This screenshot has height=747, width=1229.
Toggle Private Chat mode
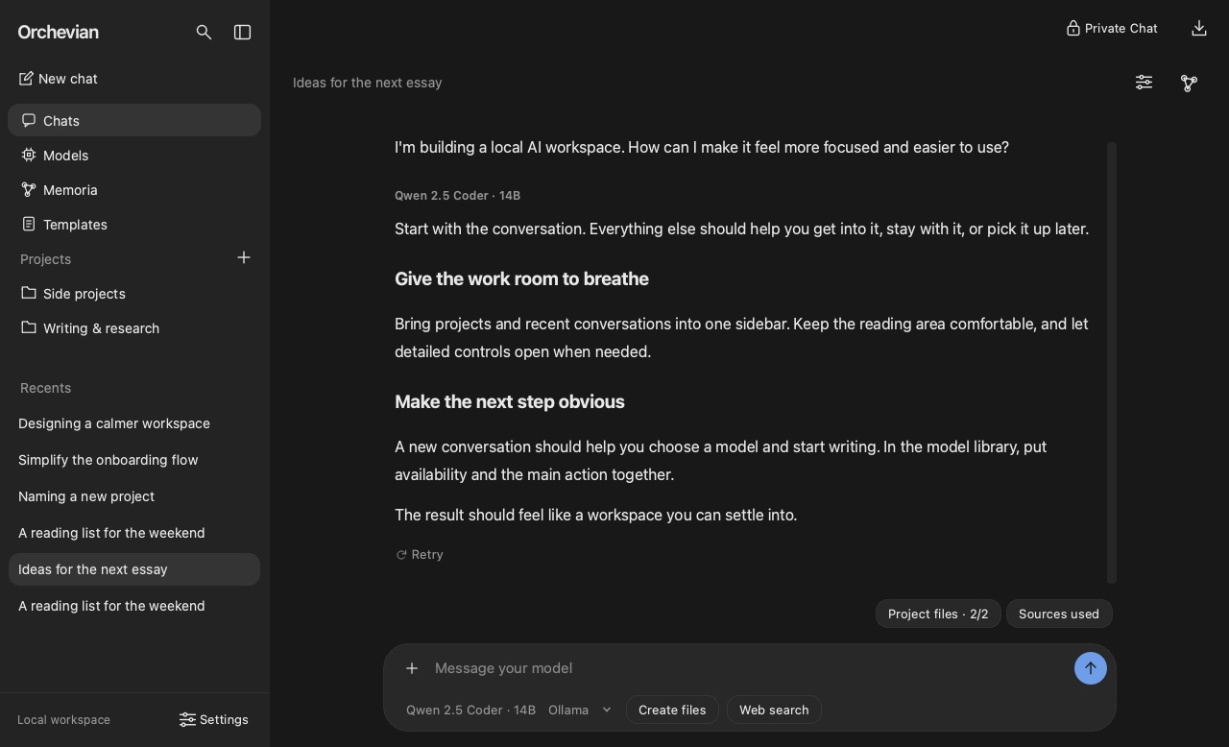point(1112,28)
